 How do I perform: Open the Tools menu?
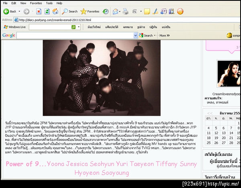tap(49, 3)
